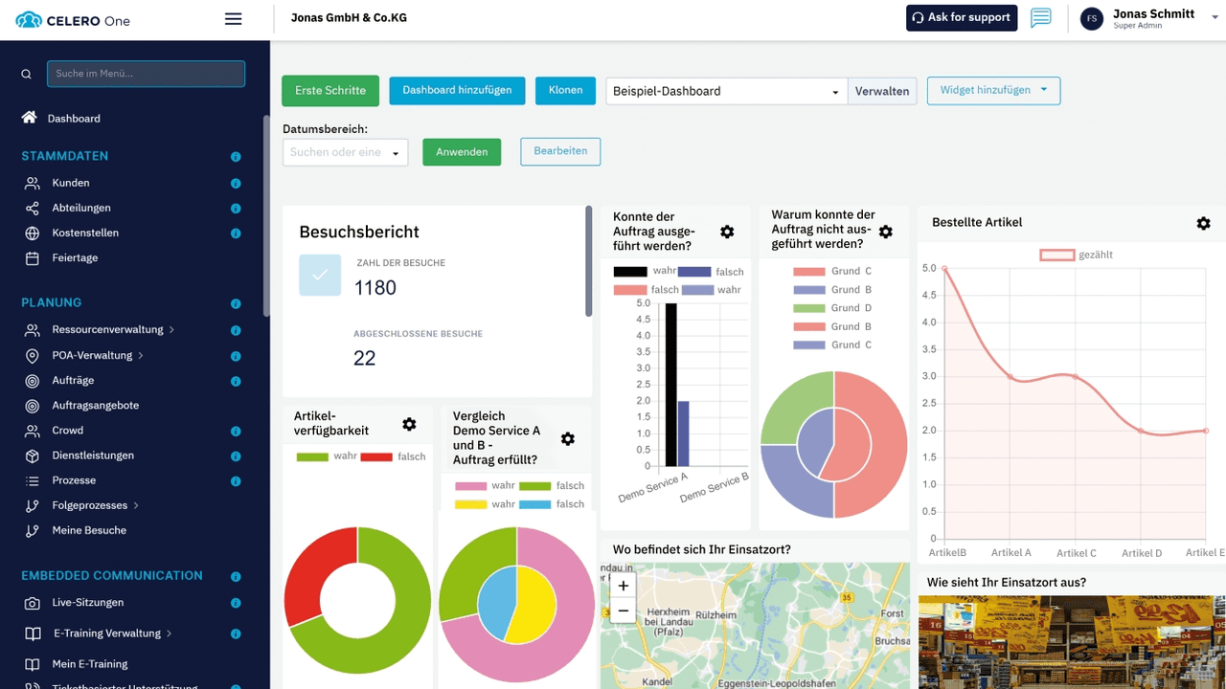Viewport: 1226px width, 689px height.
Task: Expand Folgeprozesses submenu
Action: (x=136, y=505)
